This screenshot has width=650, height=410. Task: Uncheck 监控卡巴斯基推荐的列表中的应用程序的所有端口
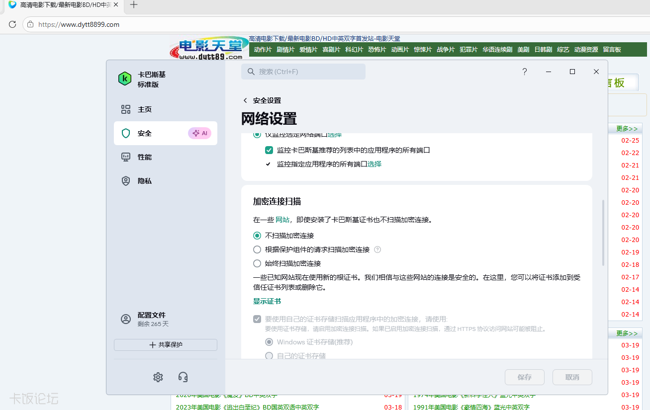coord(269,150)
